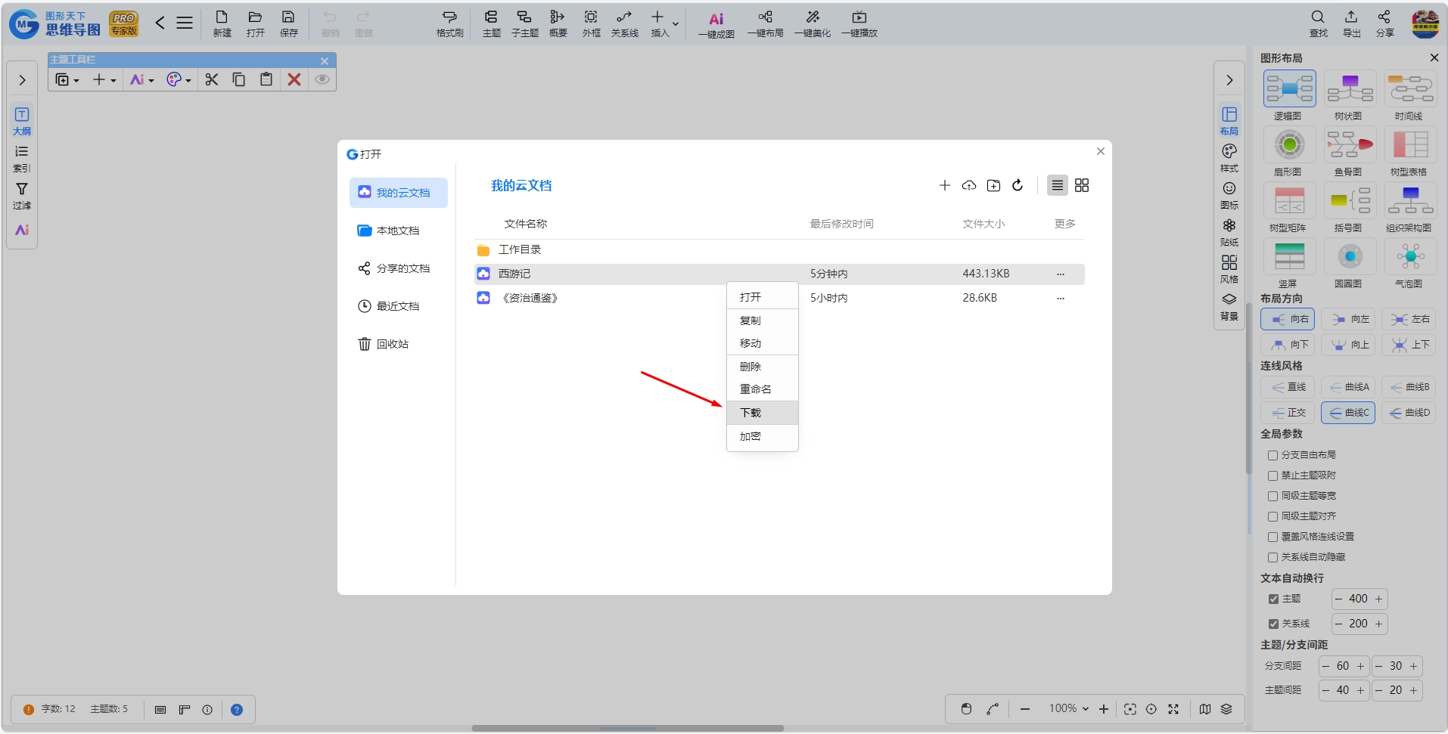Increase the 主题 wrap width value
1448x734 pixels.
[x=1378, y=599]
